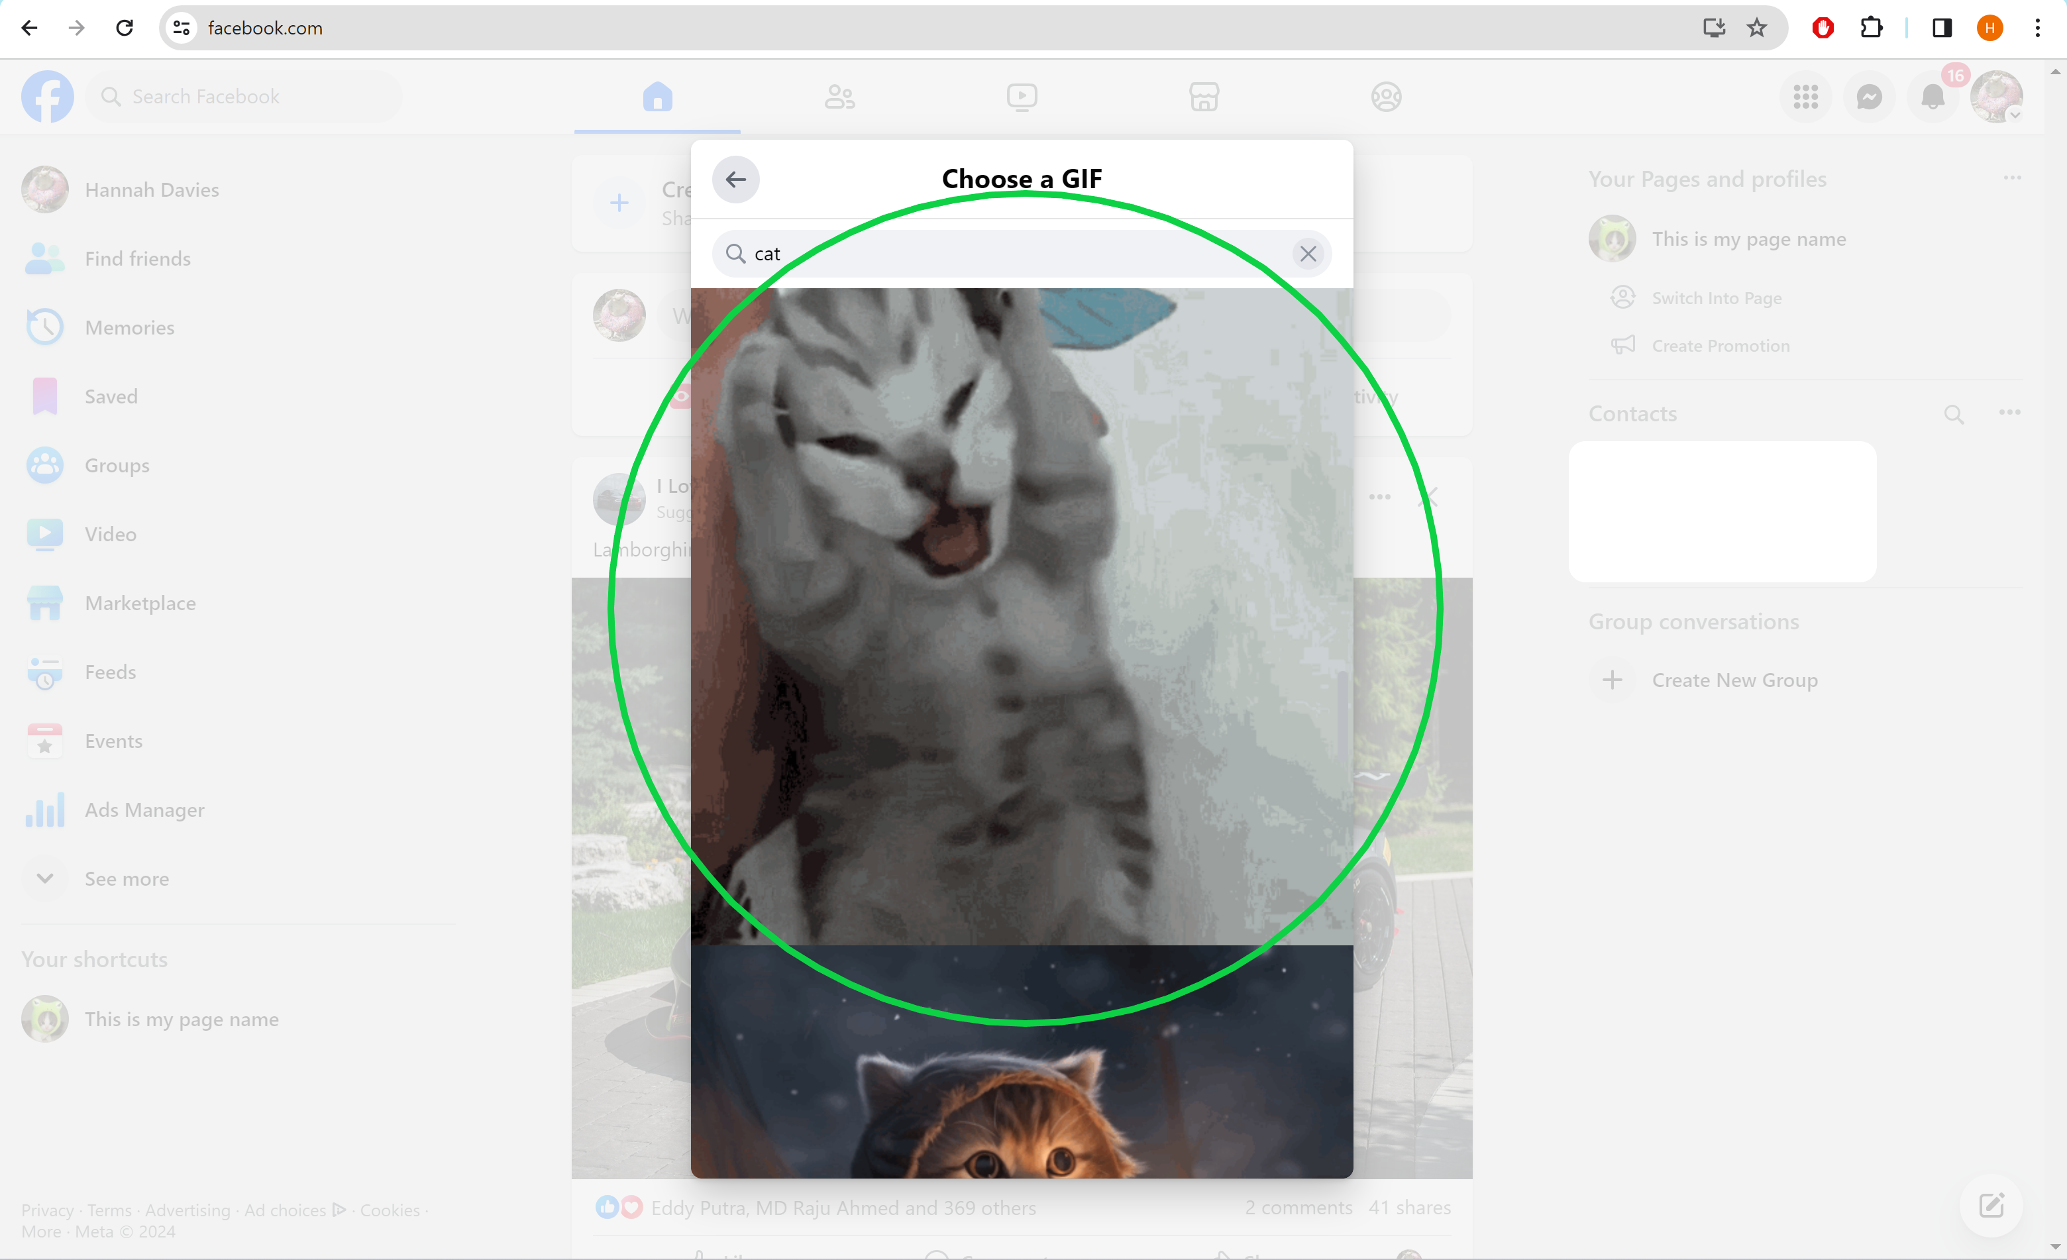Screen dimensions: 2067x1260
Task: Open the notifications bell
Action: (1933, 97)
